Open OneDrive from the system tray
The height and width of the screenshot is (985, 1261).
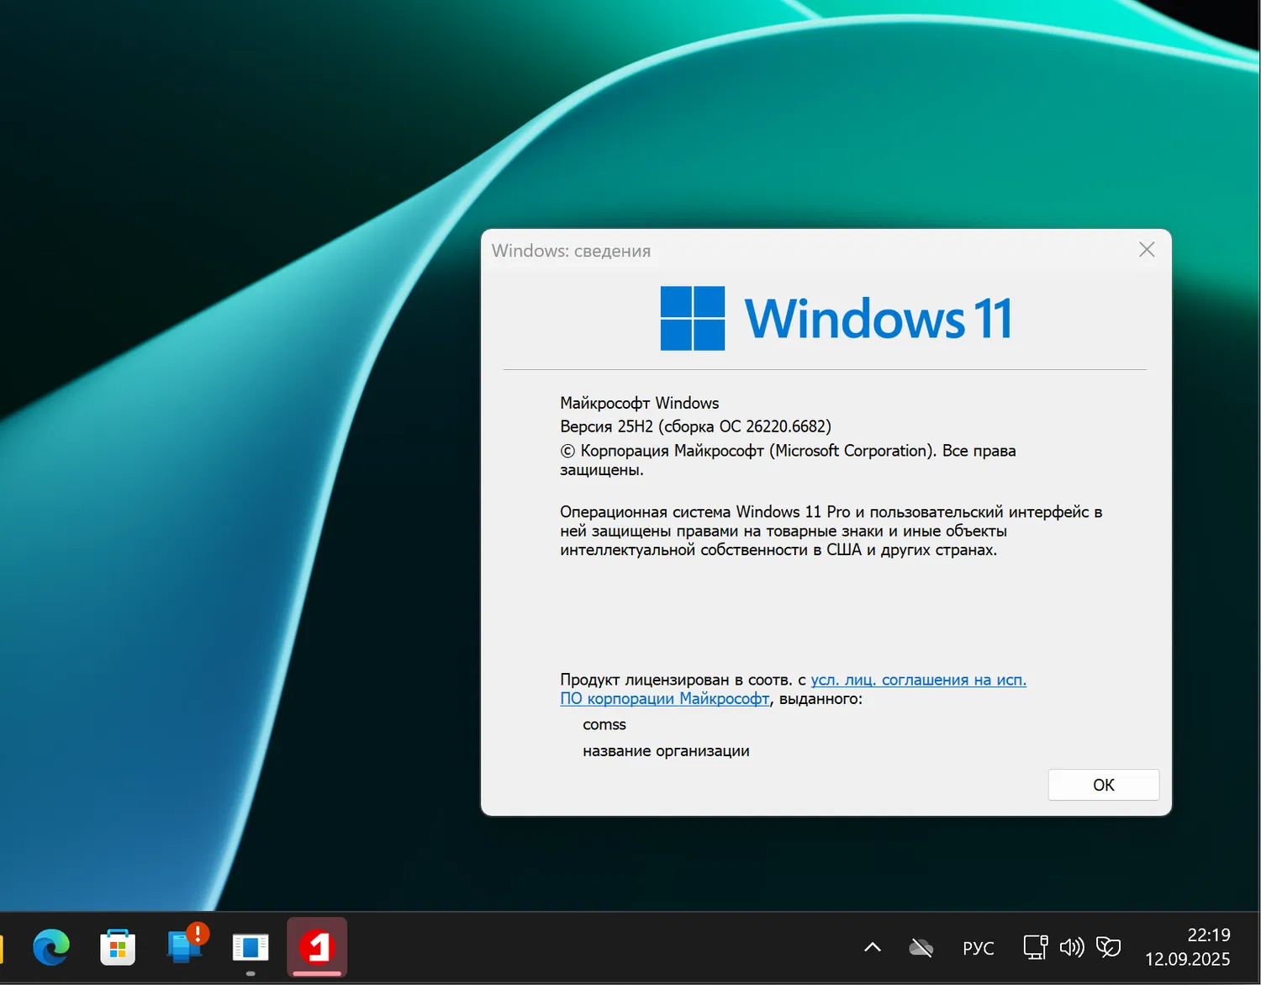point(920,947)
